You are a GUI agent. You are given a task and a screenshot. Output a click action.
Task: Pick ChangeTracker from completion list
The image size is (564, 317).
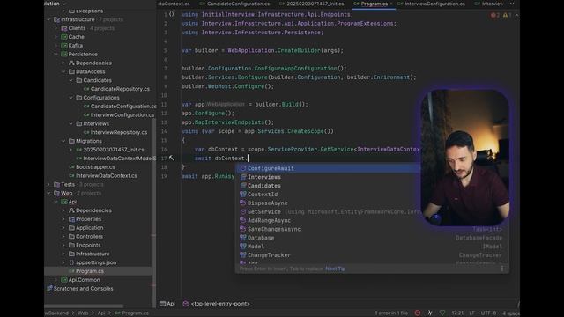click(269, 254)
